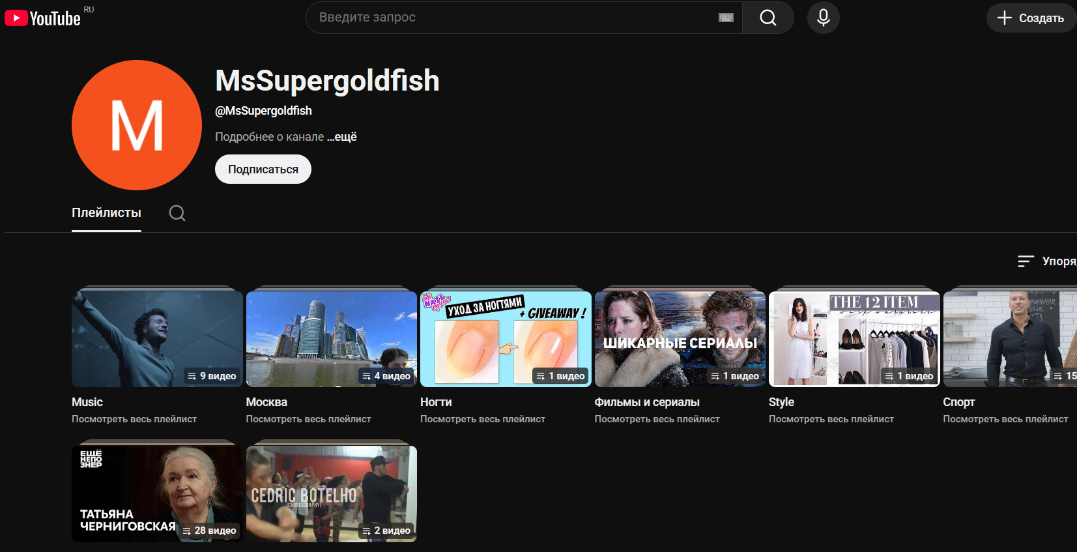Select the Плейлисты tab
The height and width of the screenshot is (552, 1077).
(106, 213)
